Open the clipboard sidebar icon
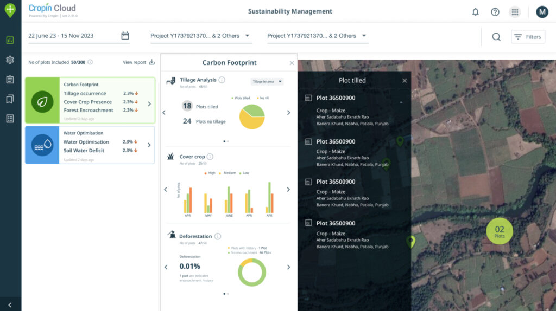 point(10,80)
